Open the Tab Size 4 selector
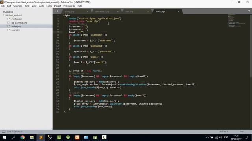This screenshot has width=252, height=141. pos(223,132)
